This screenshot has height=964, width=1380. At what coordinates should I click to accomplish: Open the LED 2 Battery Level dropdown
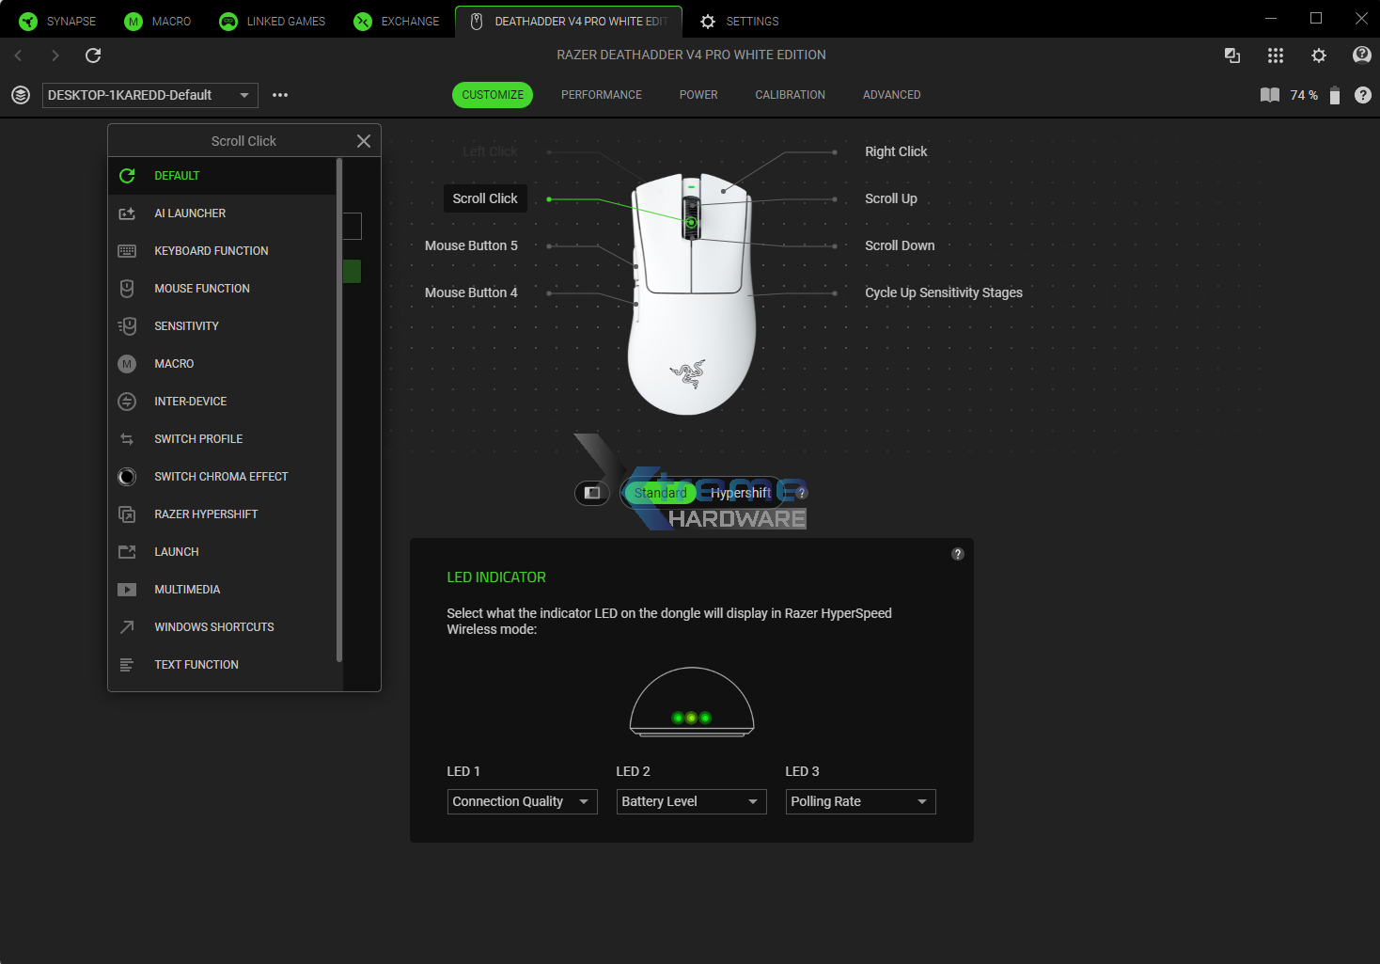point(691,801)
